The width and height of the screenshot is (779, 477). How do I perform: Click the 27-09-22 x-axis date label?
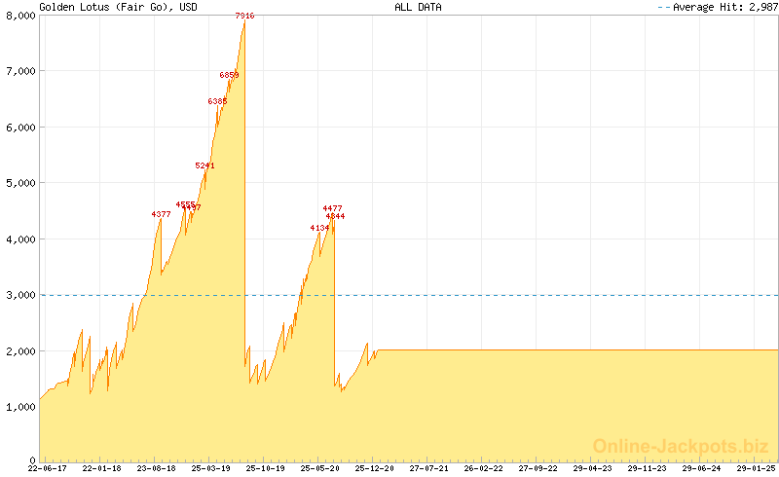coord(538,468)
